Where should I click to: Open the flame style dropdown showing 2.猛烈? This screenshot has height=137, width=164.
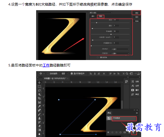(x=120, y=49)
